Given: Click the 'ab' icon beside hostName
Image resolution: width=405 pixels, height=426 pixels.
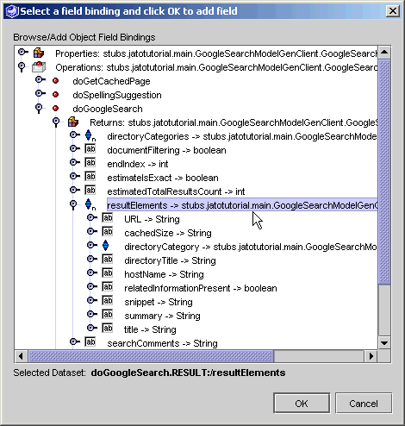Looking at the screenshot, I should click(108, 273).
